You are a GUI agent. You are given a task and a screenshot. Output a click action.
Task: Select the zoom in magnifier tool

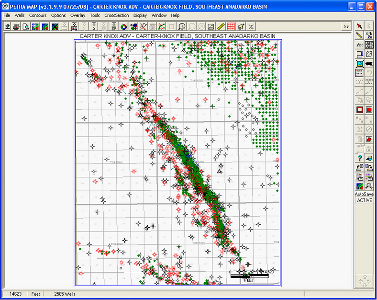(x=182, y=26)
